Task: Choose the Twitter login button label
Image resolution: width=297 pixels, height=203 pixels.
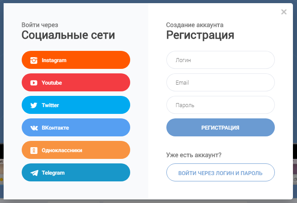Action: [x=50, y=105]
